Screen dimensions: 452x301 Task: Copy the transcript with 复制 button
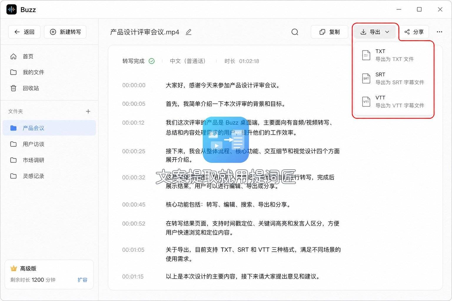330,32
